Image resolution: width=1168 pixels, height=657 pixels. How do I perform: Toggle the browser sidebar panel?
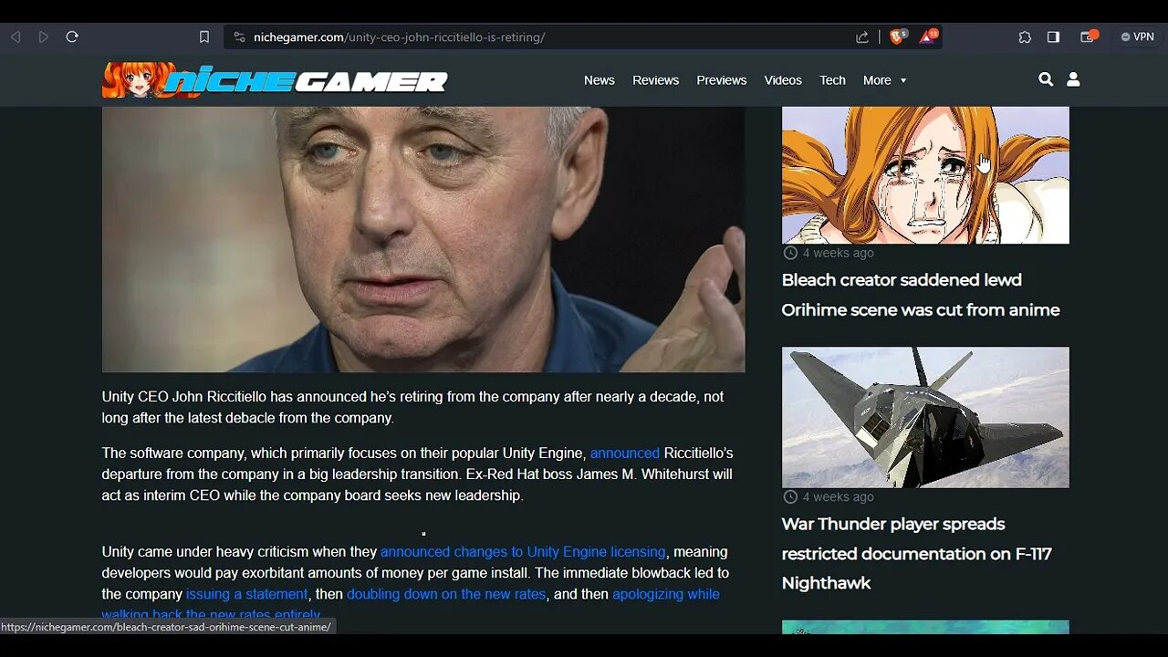(1053, 37)
